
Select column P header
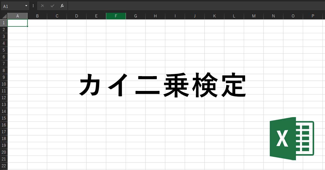[x=313, y=16]
